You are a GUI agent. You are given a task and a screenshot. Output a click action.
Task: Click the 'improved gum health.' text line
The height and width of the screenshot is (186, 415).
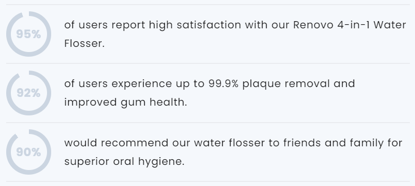click(126, 103)
